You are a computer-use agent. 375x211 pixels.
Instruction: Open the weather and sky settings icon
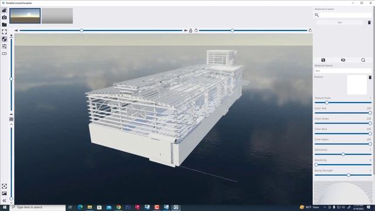(4, 11)
